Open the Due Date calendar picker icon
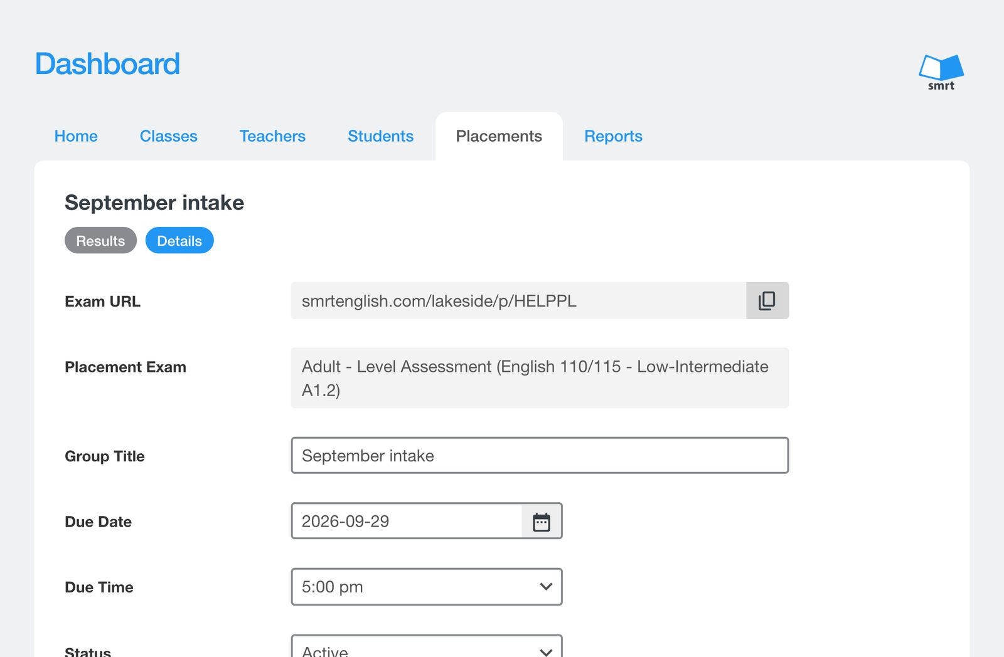1004x657 pixels. [x=542, y=521]
